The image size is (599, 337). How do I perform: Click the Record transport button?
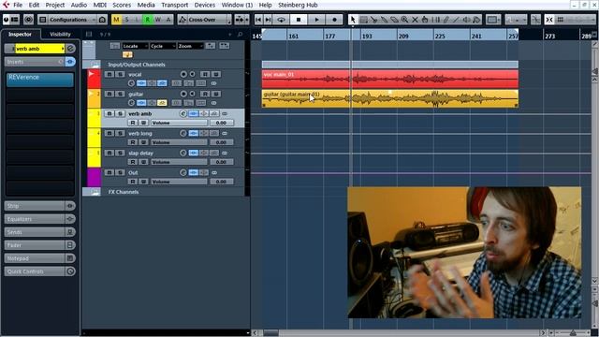tap(334, 20)
